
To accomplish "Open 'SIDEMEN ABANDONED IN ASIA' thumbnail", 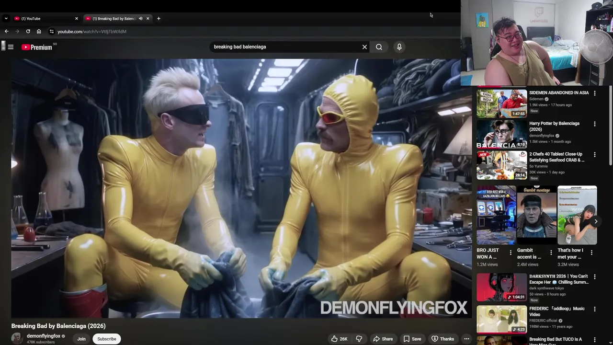I will click(x=501, y=103).
